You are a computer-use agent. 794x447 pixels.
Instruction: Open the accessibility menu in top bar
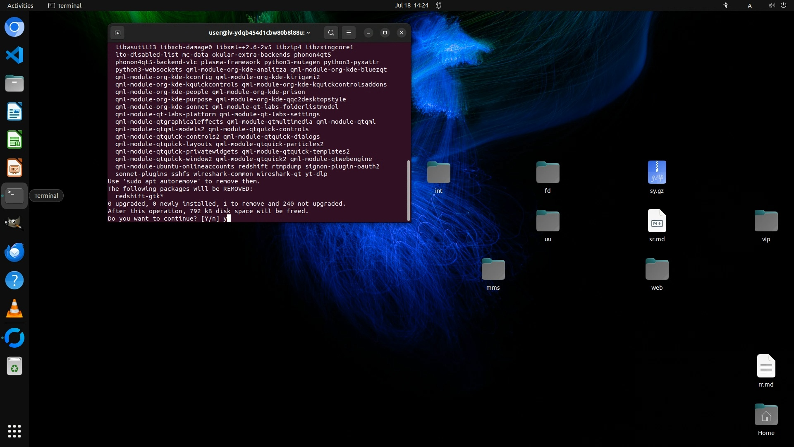pyautogui.click(x=725, y=5)
